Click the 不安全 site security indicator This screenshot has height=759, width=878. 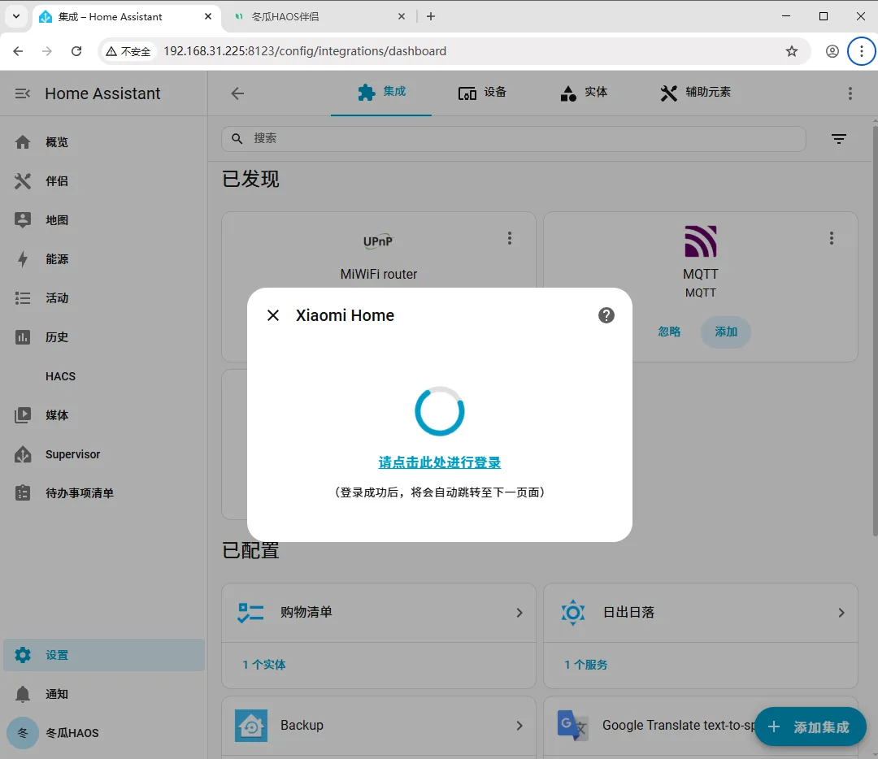click(x=128, y=51)
